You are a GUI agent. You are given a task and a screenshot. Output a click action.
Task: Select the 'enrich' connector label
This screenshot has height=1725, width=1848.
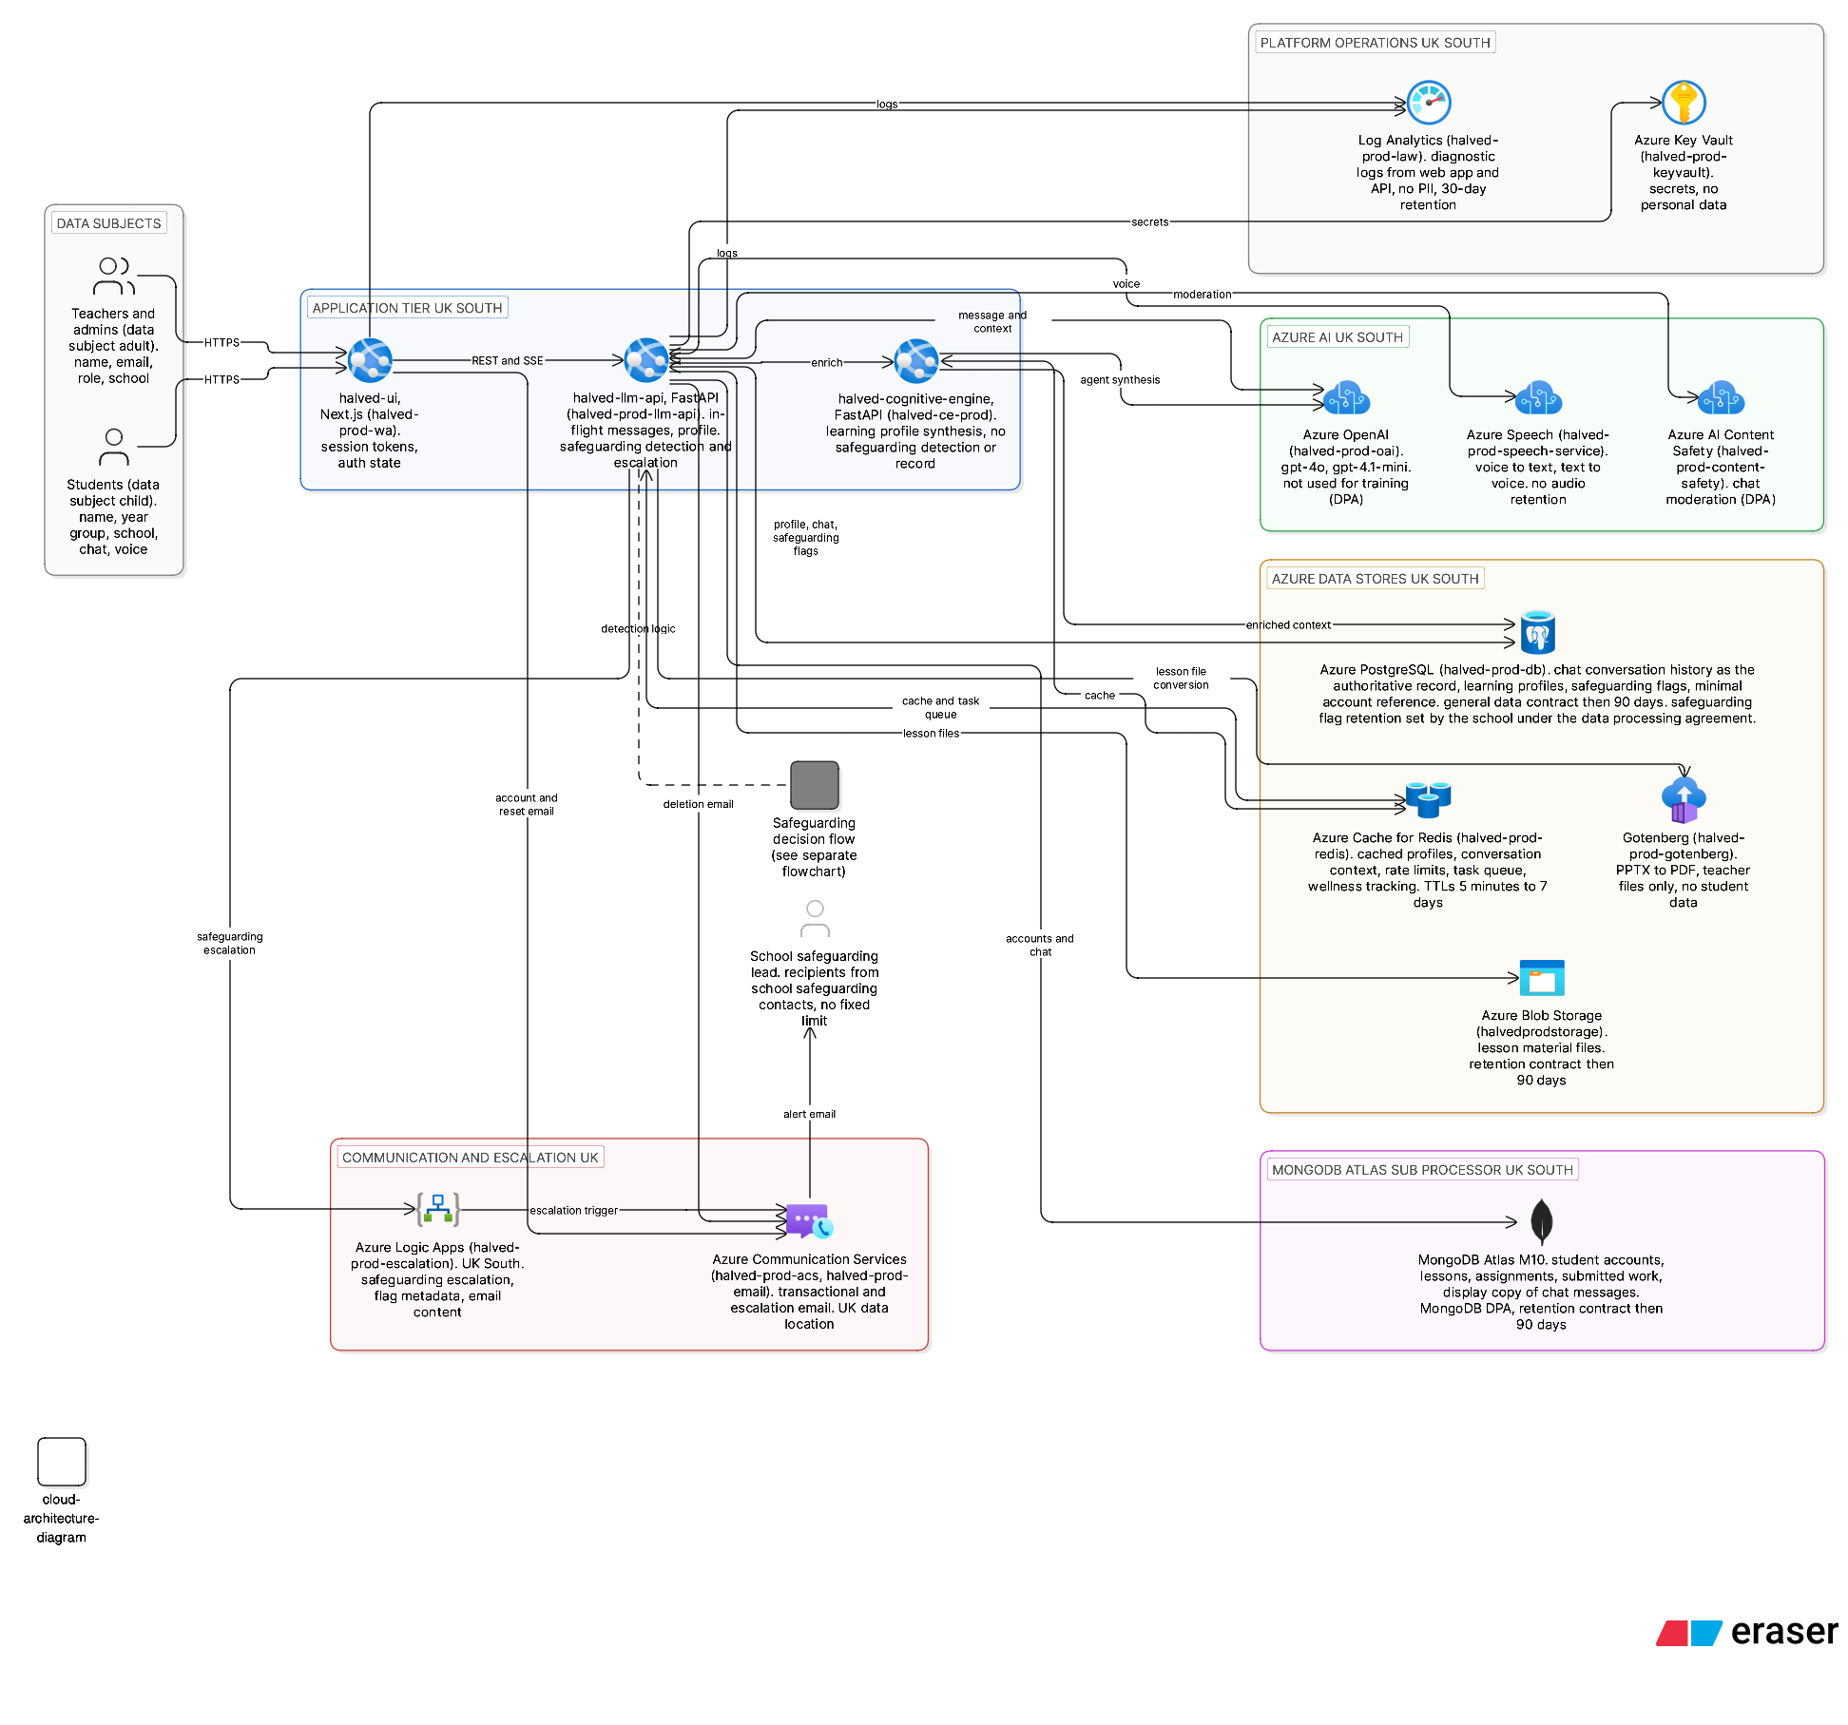(826, 363)
